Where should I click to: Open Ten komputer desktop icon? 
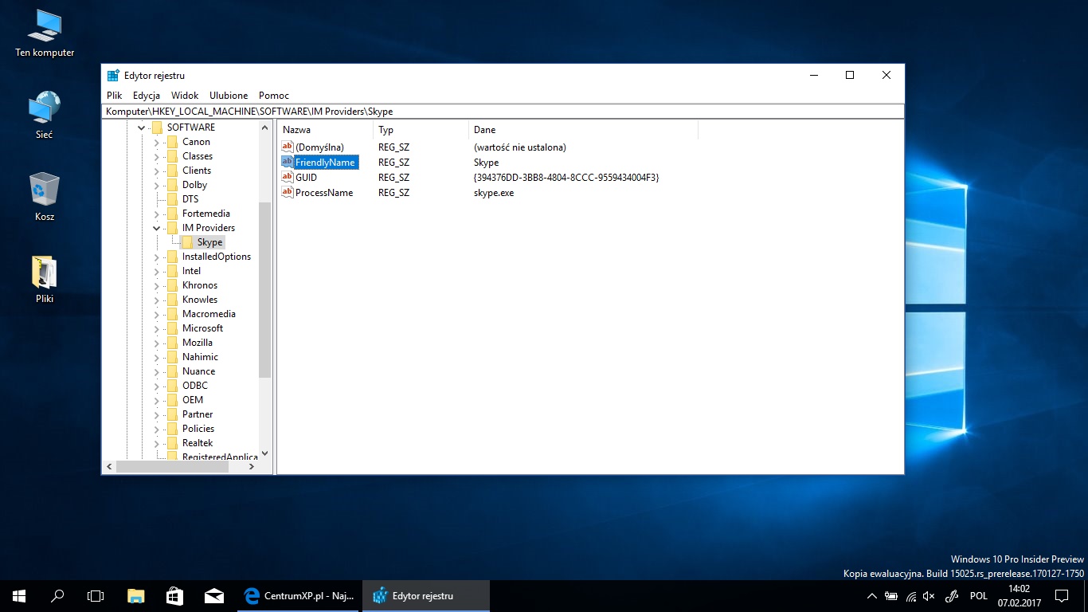(45, 33)
